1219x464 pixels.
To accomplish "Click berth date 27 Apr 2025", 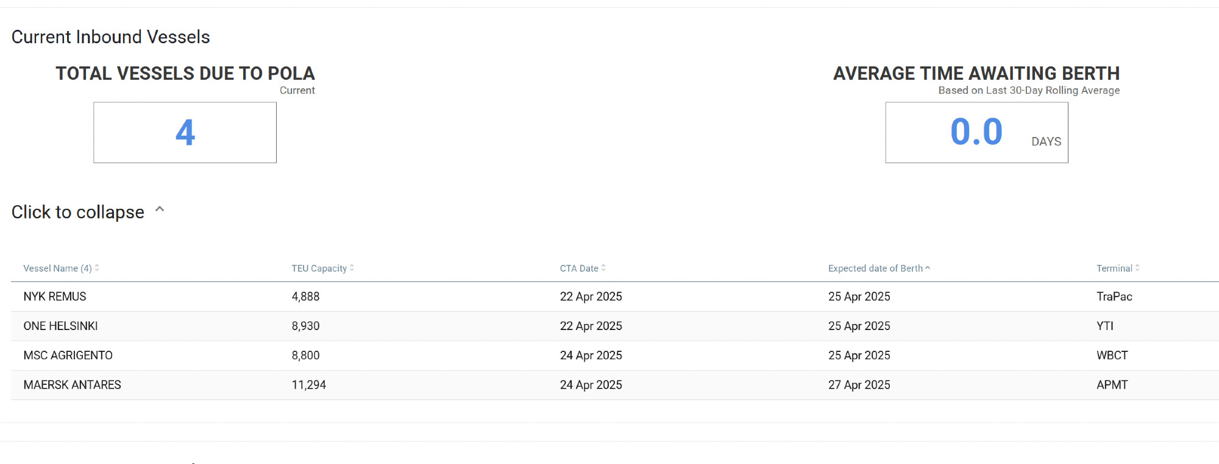I will point(859,385).
